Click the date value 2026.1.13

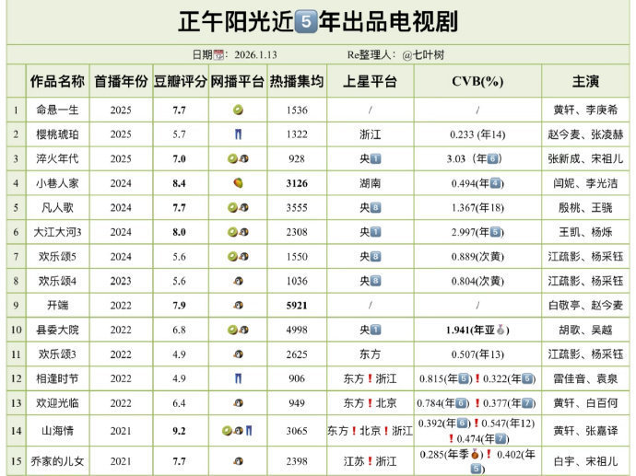(255, 54)
